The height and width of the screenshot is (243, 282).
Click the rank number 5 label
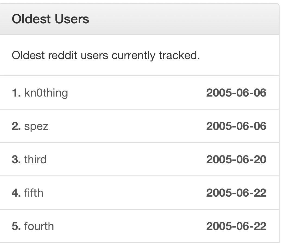(x=16, y=226)
